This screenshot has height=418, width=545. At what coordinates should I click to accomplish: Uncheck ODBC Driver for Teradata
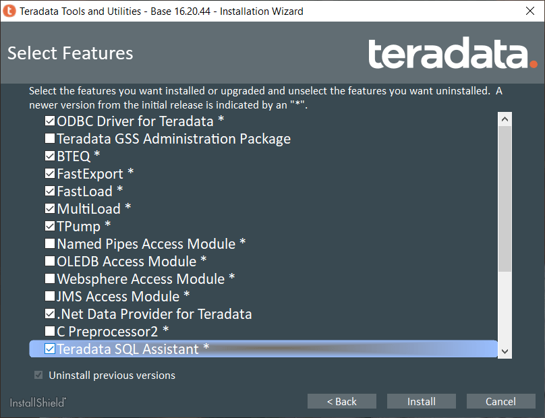50,121
